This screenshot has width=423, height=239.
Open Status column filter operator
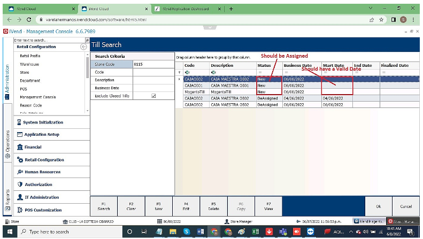260,72
